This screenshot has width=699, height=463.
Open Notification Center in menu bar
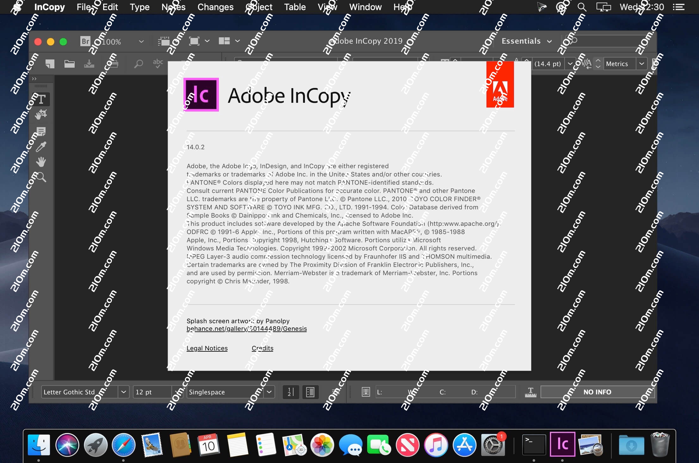click(x=678, y=7)
